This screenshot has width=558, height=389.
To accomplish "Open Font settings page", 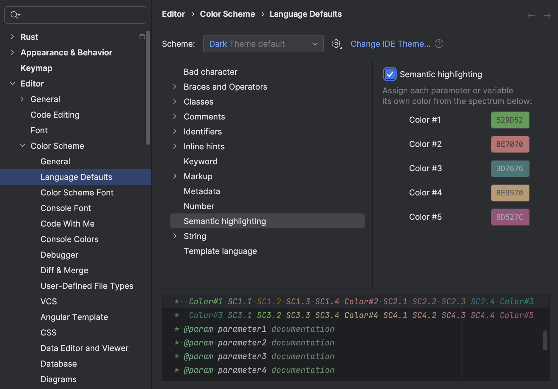I will [x=39, y=130].
